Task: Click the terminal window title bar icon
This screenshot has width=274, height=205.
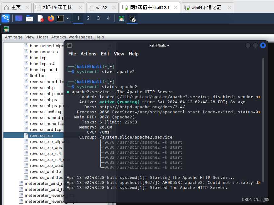Action: 70,45
